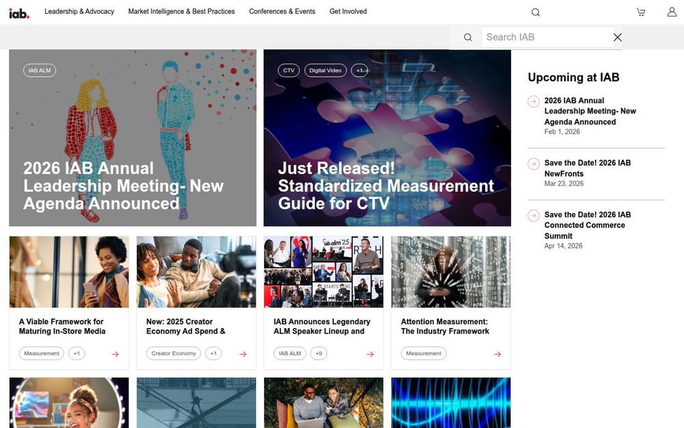Open Save the Date! Connected Commerce Summit link

(588, 225)
